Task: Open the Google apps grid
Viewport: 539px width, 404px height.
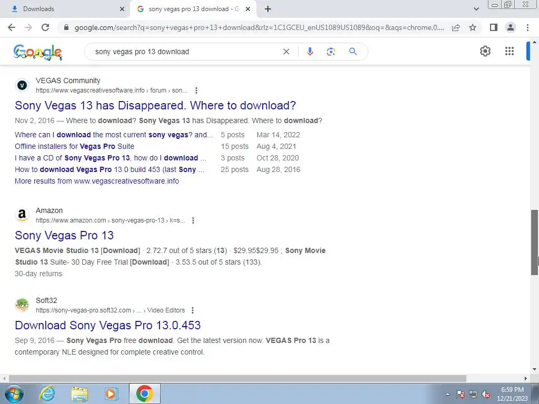Action: [x=510, y=51]
